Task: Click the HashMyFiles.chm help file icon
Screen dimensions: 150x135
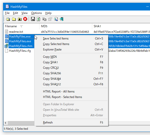Action: coord(6,46)
